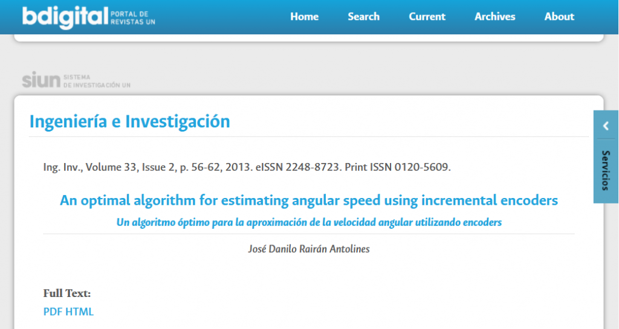Click About in the top navigation

click(559, 17)
